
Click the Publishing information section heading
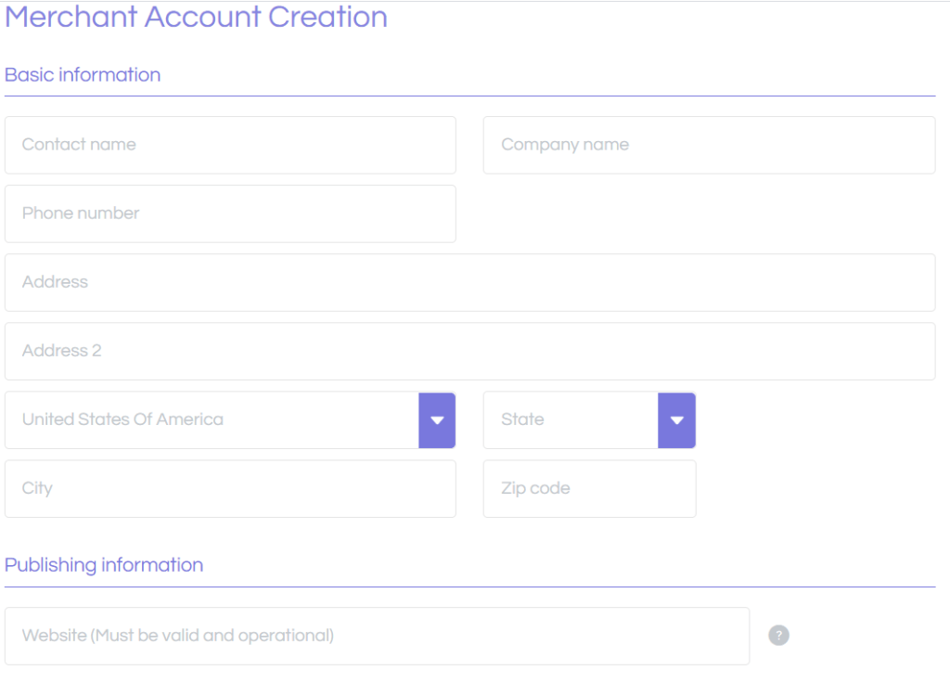coord(104,564)
